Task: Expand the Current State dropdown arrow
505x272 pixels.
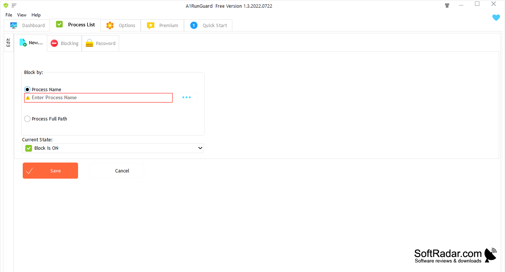Action: pyautogui.click(x=200, y=148)
